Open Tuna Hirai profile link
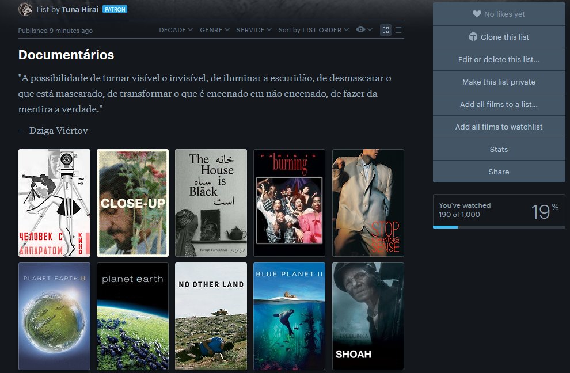Viewport: 570px width, 373px height. tap(80, 9)
